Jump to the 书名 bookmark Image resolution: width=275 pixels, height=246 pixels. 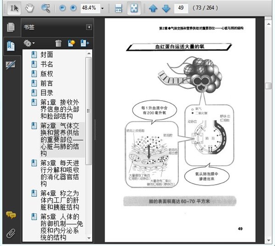47,64
